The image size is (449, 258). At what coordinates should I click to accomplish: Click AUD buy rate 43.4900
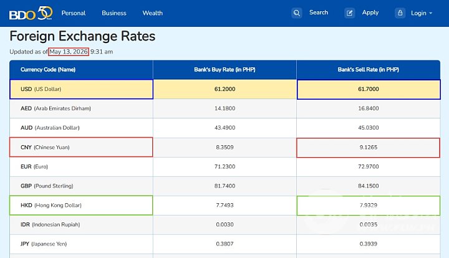coord(224,128)
